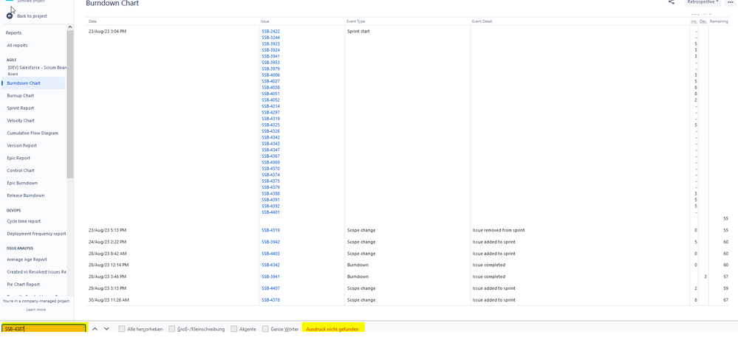
Task: Open issue SSB-4297
Action: coord(270,112)
